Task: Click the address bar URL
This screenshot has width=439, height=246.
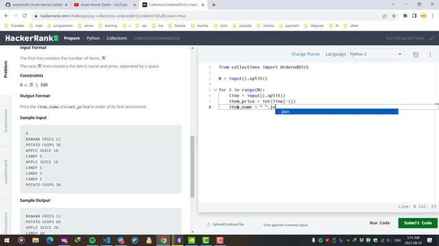Action: click(113, 16)
